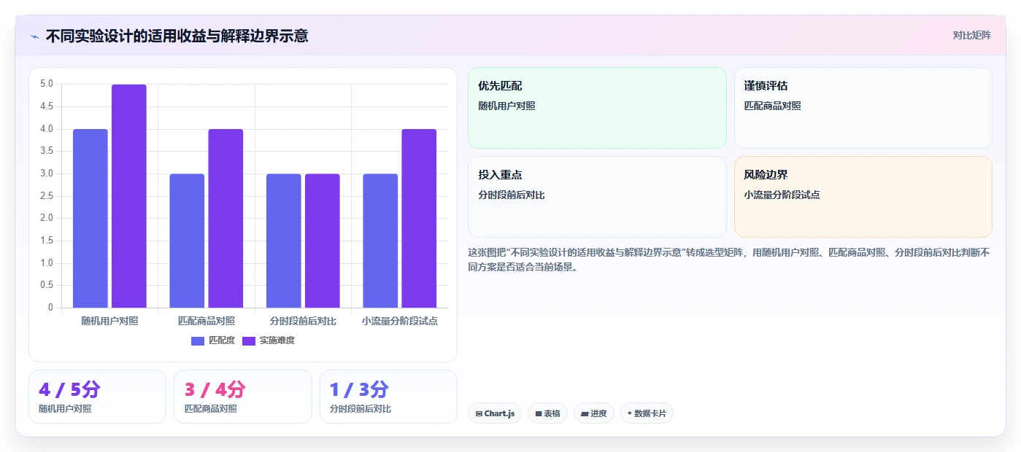Click the description paragraph starting 这张图把

(729, 260)
